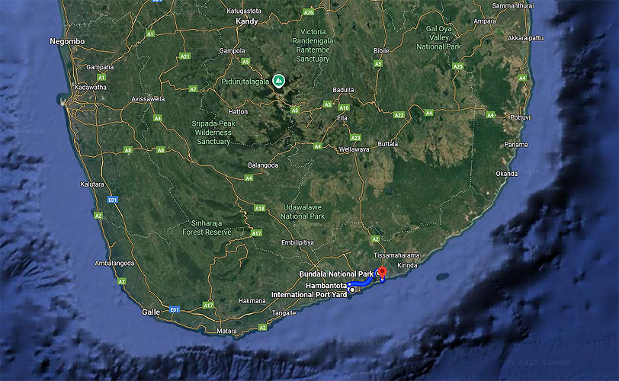Screen dimensions: 619x381
Task: Click the A18 road shield near Udawalawe
Action: pos(259,208)
